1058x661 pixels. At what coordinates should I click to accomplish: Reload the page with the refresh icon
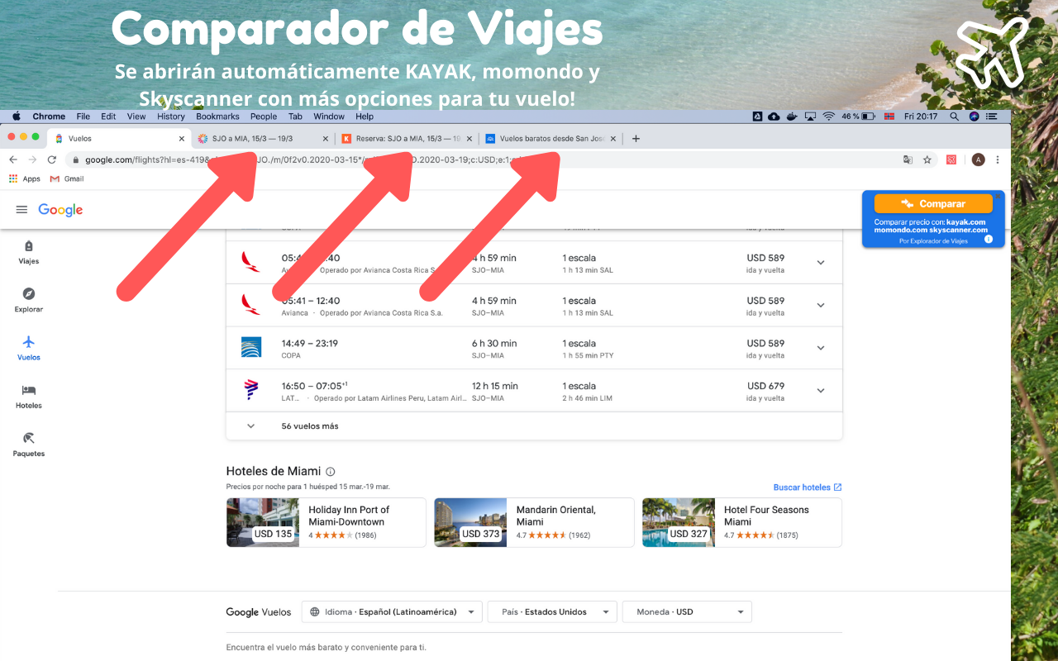click(x=51, y=159)
